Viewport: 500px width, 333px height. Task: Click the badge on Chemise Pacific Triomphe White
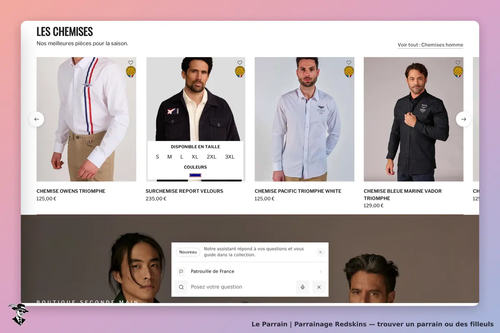(349, 72)
